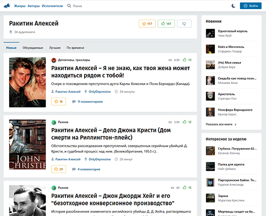Viewport: 266px width, 216px height.
Task: Add author to favorites, star 177
Action: tap(147, 24)
